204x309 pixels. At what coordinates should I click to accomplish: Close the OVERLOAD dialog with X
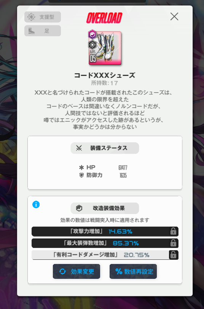click(174, 16)
